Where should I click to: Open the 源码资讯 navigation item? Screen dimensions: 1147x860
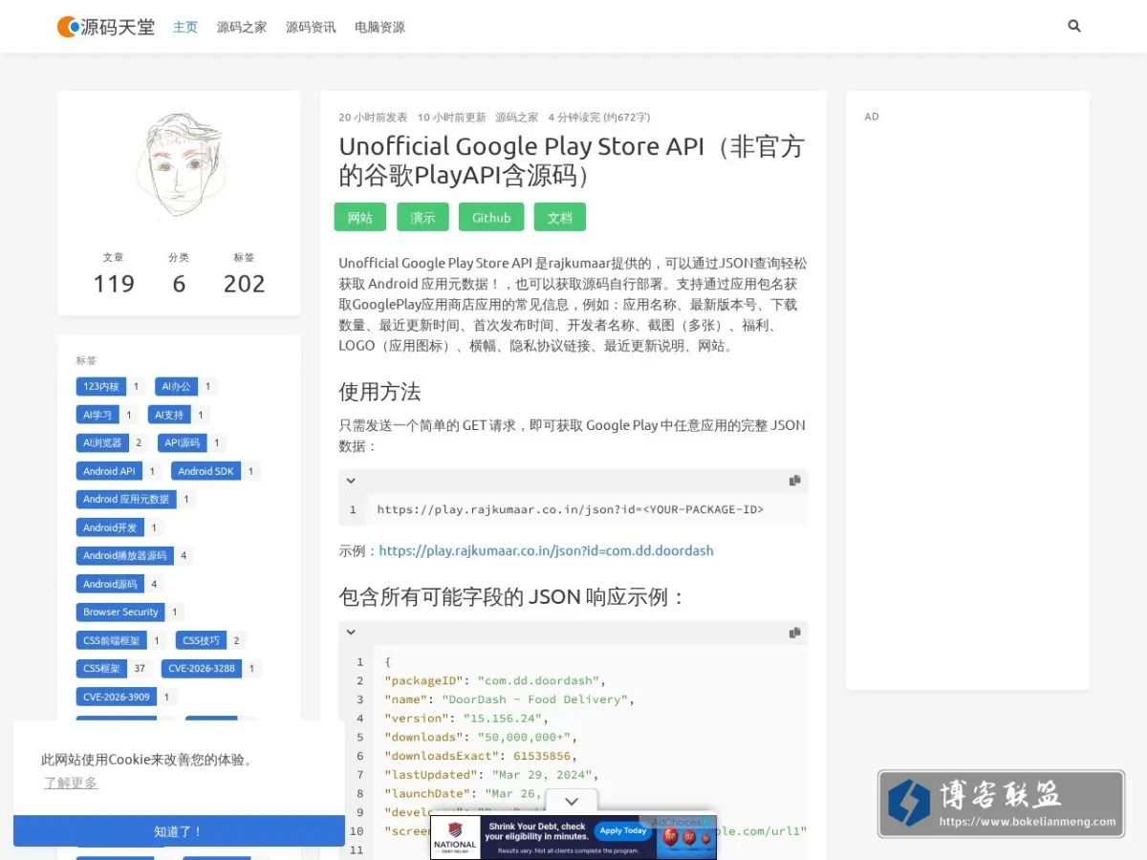tap(311, 27)
